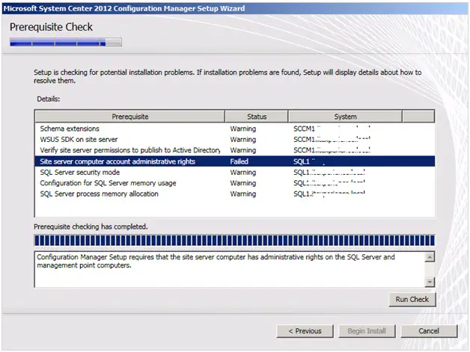This screenshot has width=470, height=352.
Task: Click the wizard step progress bar under the heading
Action: 64,43
